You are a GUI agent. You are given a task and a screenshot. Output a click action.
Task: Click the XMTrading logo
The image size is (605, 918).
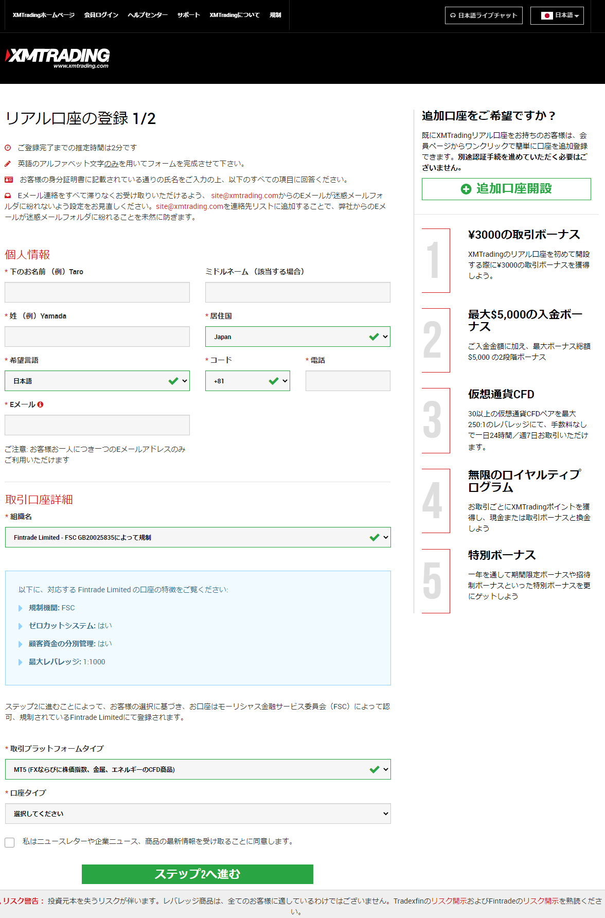pyautogui.click(x=58, y=58)
